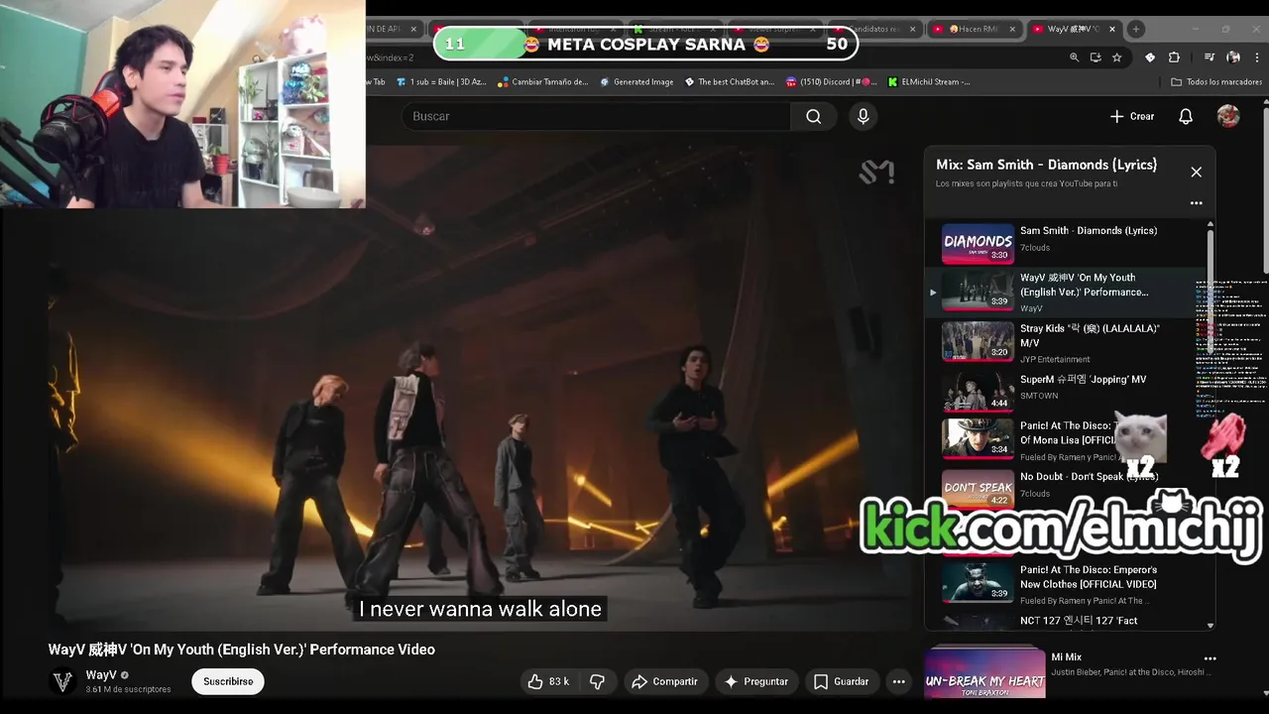1269x714 pixels.
Task: Click Compartir share button
Action: pos(664,681)
